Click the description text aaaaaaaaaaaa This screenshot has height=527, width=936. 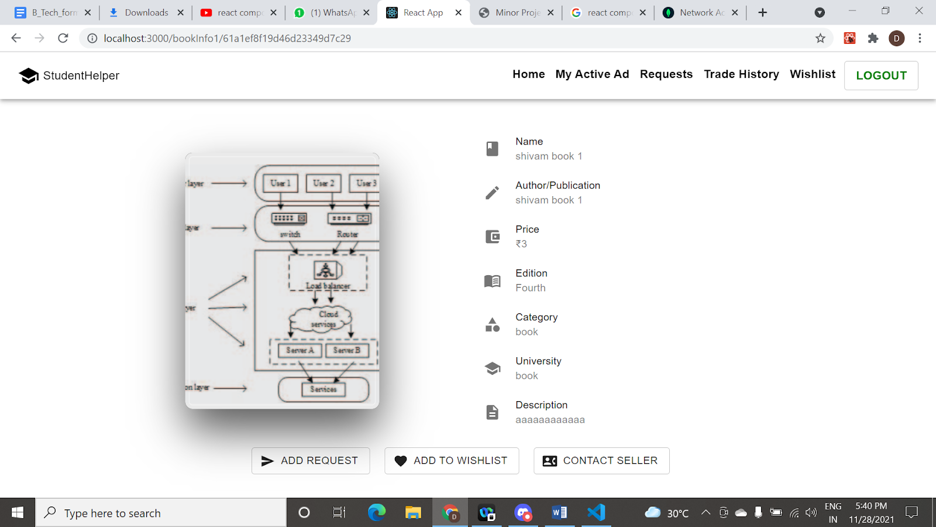(x=550, y=419)
